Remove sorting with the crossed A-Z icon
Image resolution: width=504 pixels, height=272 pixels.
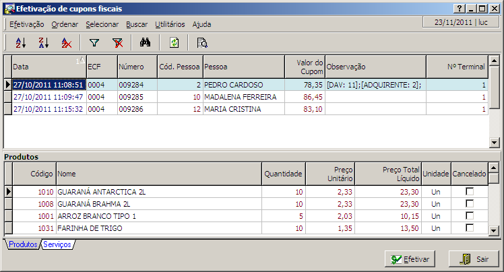[x=66, y=42]
